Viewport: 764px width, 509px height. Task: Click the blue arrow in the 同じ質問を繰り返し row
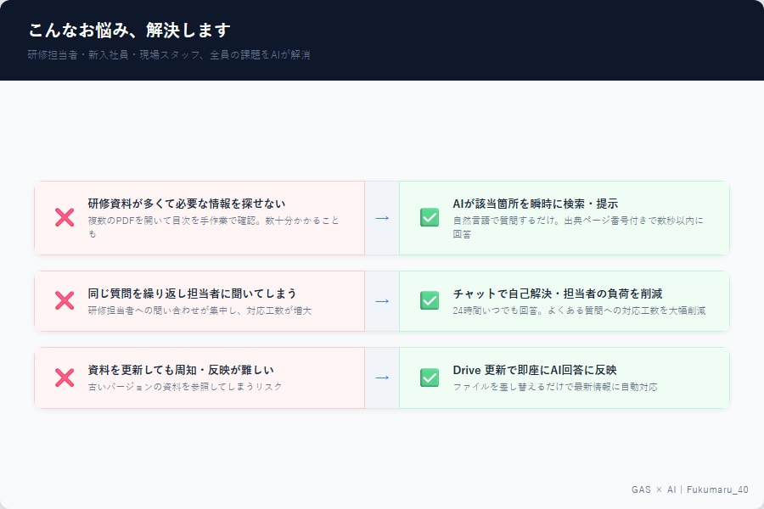pyautogui.click(x=382, y=301)
